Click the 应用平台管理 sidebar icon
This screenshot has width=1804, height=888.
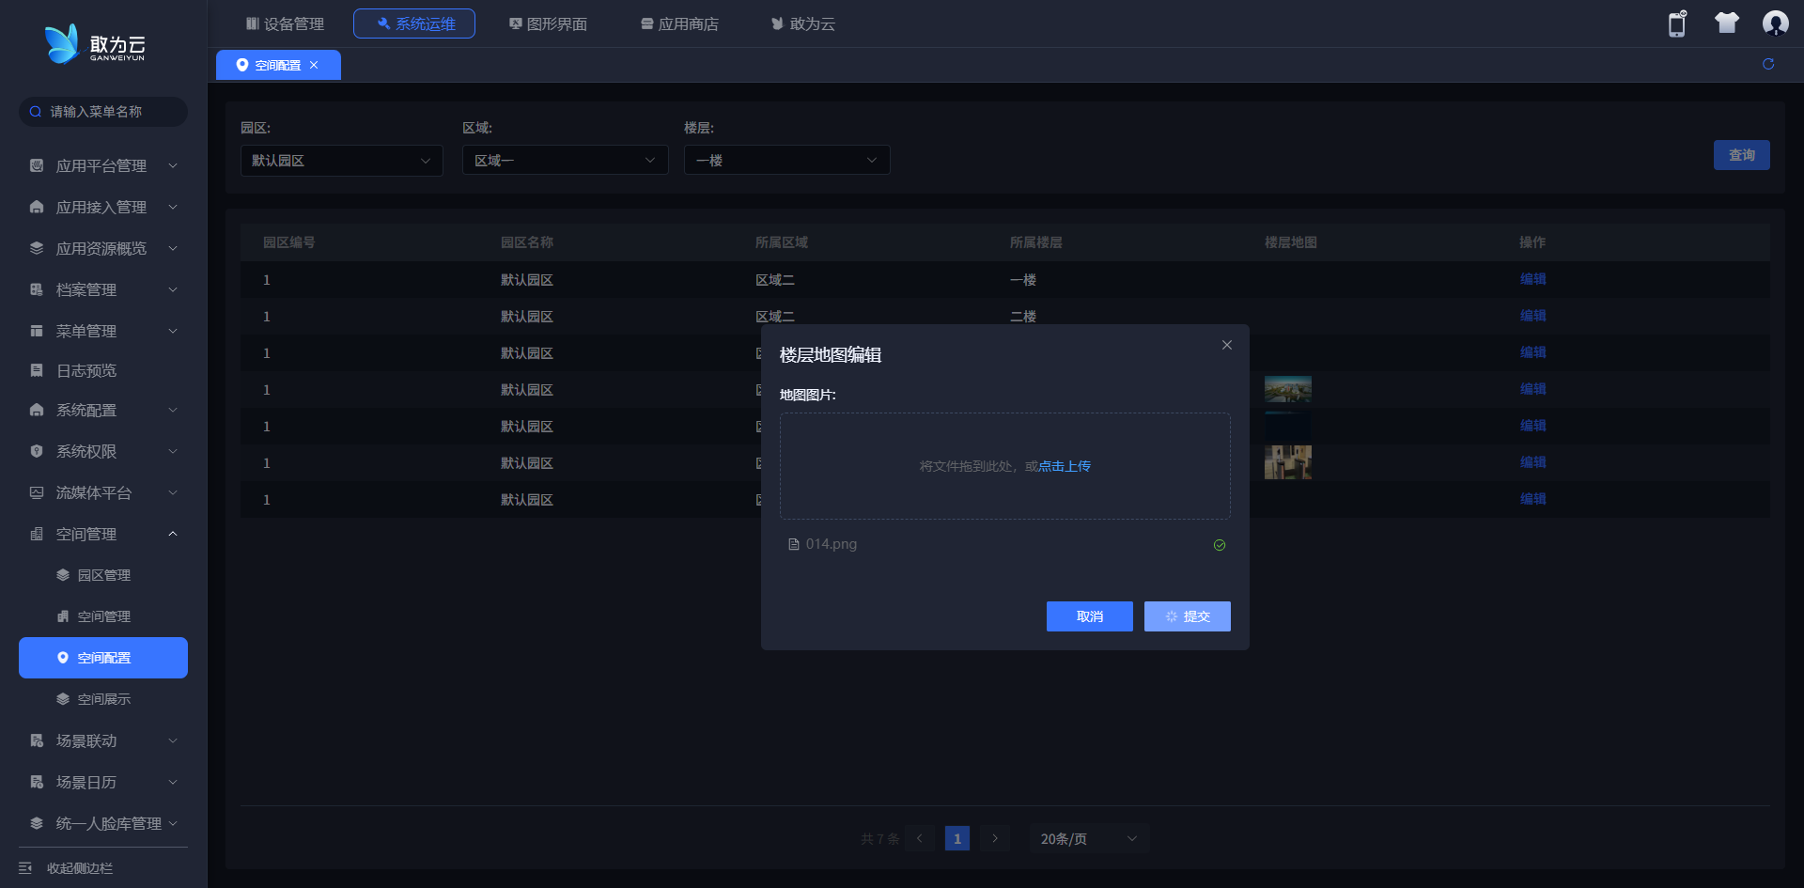(x=37, y=165)
